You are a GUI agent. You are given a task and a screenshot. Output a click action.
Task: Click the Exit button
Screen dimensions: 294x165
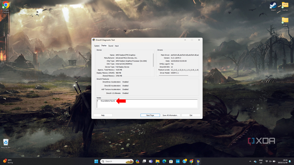coord(191,116)
